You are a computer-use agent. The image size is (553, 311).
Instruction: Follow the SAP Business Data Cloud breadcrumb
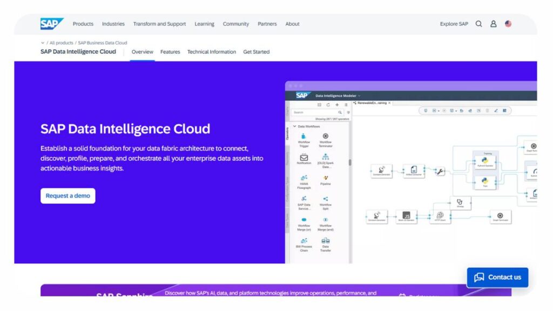click(102, 43)
